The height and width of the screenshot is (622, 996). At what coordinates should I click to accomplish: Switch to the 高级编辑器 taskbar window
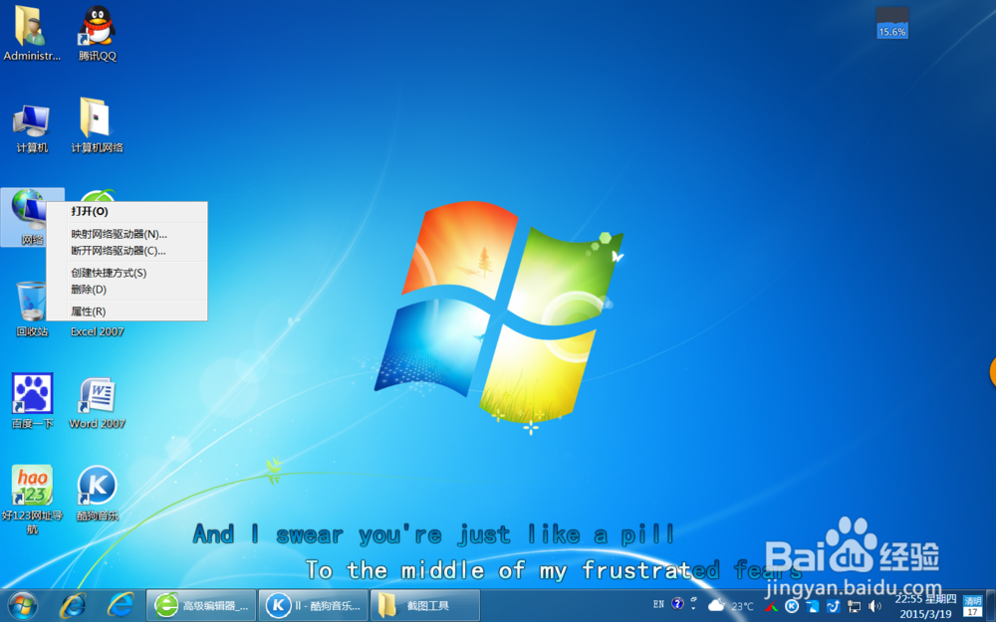[x=201, y=605]
